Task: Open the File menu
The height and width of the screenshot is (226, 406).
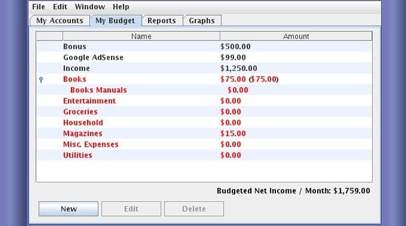Action: (38, 7)
